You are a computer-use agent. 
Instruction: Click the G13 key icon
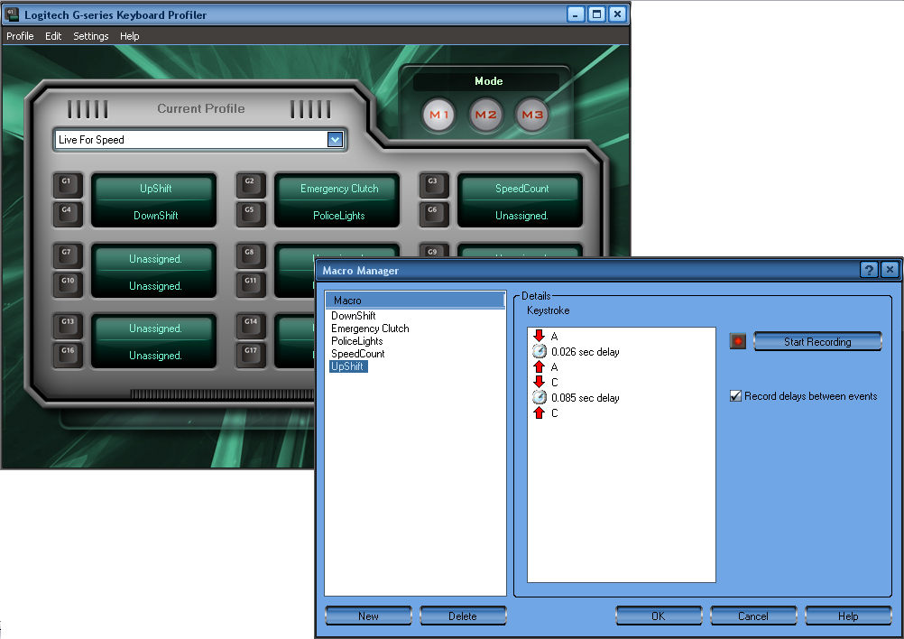point(68,325)
